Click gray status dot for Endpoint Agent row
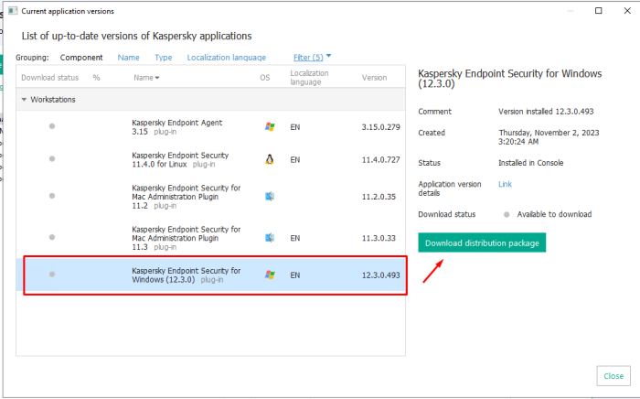The width and height of the screenshot is (640, 399). [52, 126]
